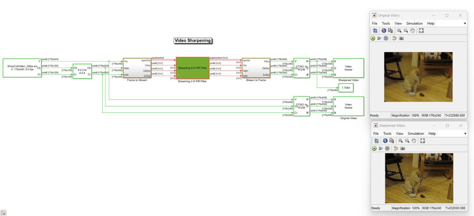Select Zoom Out tool in Sharpened Video toolbar
Image resolution: width=474 pixels, height=216 pixels.
pos(407,141)
